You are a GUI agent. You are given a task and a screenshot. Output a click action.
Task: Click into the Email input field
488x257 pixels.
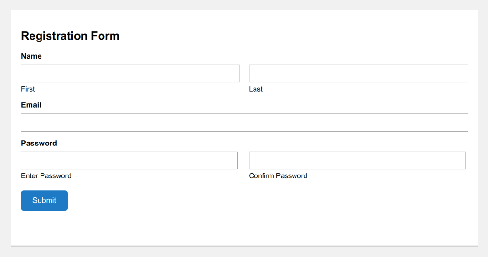pos(244,123)
